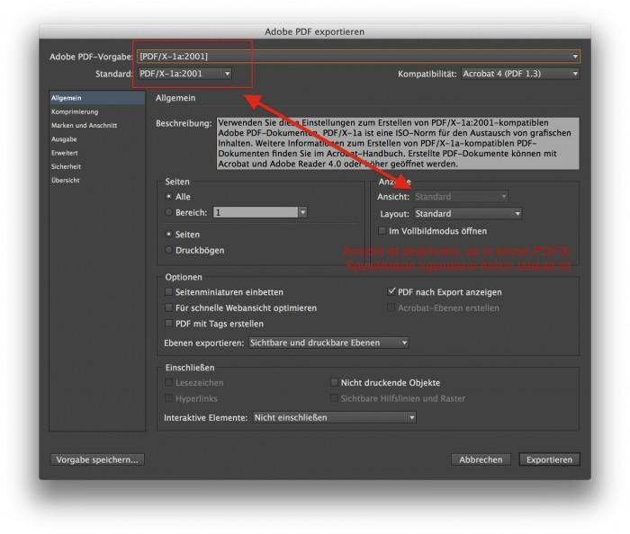The height and width of the screenshot is (534, 630).
Task: Enable Nicht druckende Objekte checkbox
Action: 334,382
